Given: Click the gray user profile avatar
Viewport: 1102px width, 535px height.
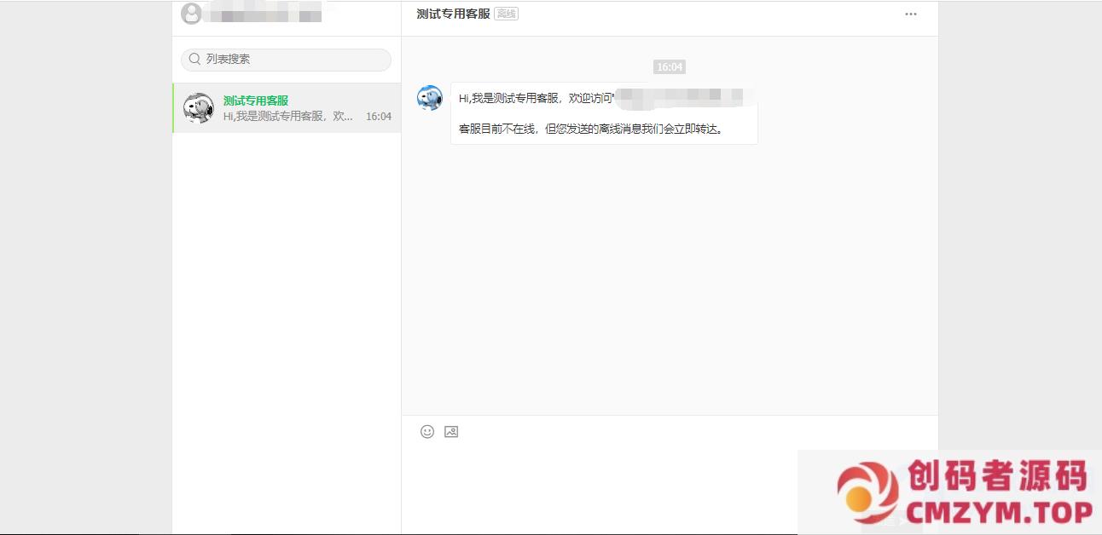Looking at the screenshot, I should pyautogui.click(x=192, y=14).
